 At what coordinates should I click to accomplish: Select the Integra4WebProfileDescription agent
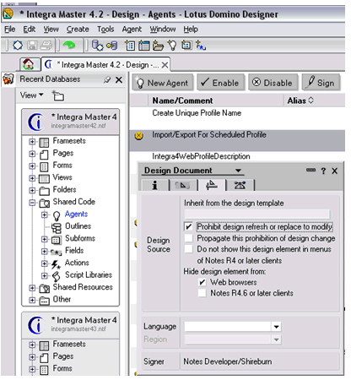tap(201, 156)
